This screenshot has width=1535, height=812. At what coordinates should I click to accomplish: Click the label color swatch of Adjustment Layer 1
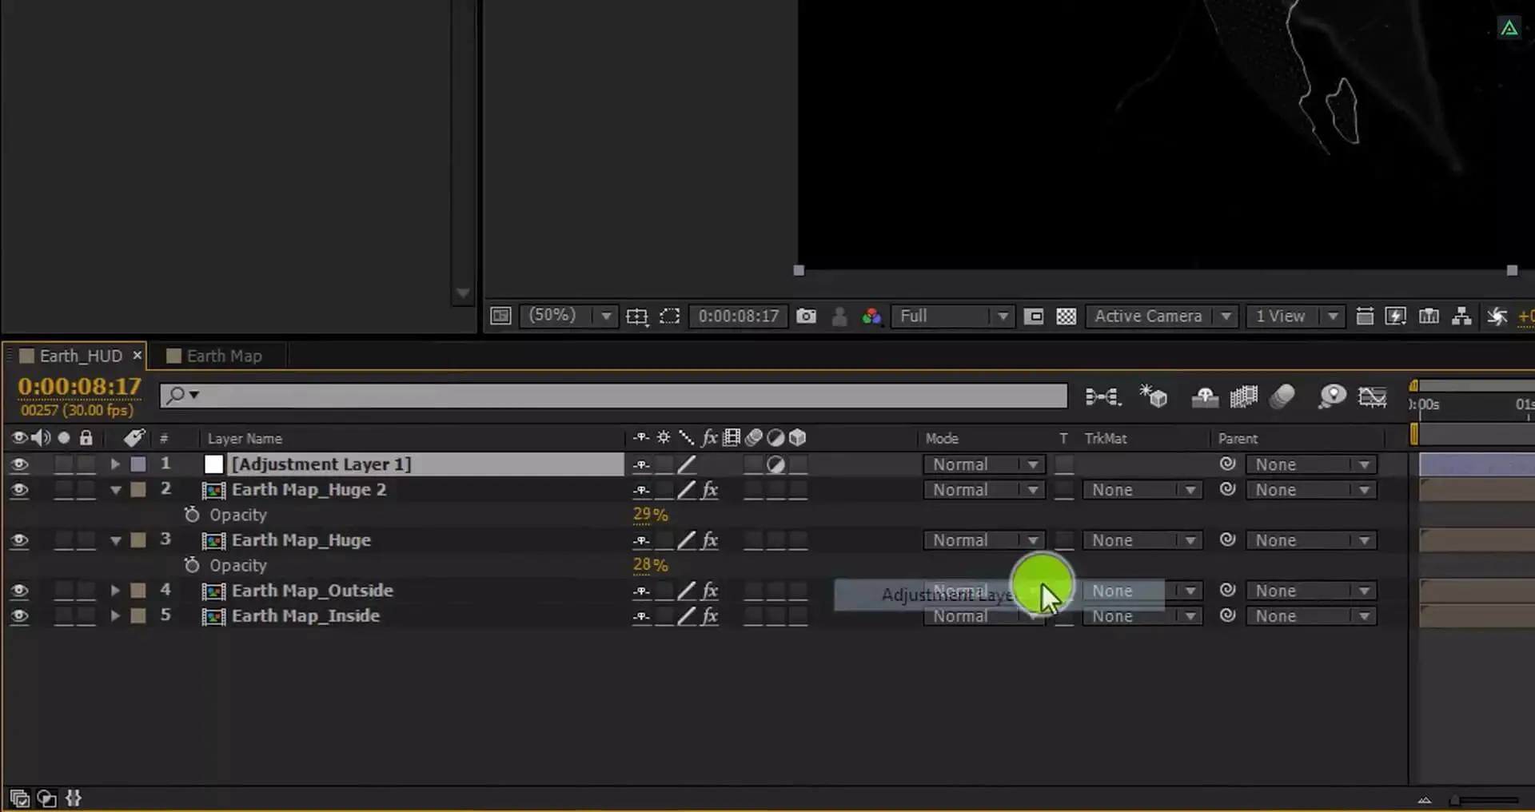tap(138, 464)
